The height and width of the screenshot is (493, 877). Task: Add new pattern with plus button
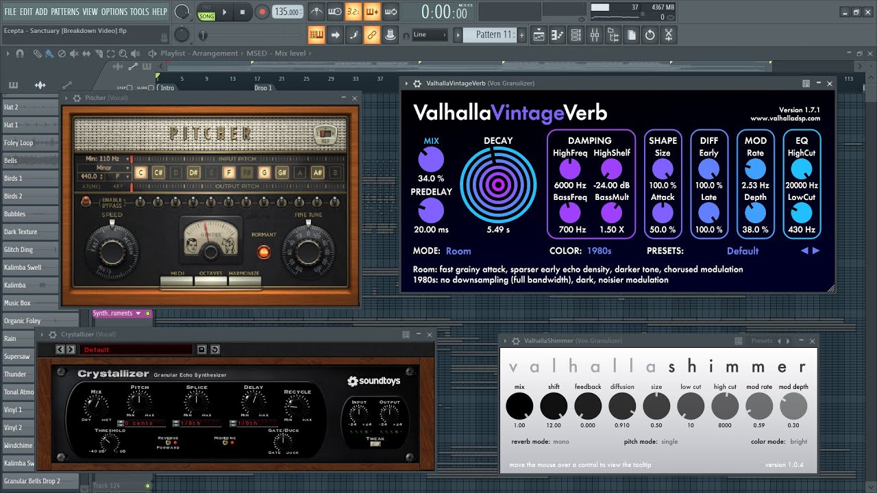pos(522,34)
